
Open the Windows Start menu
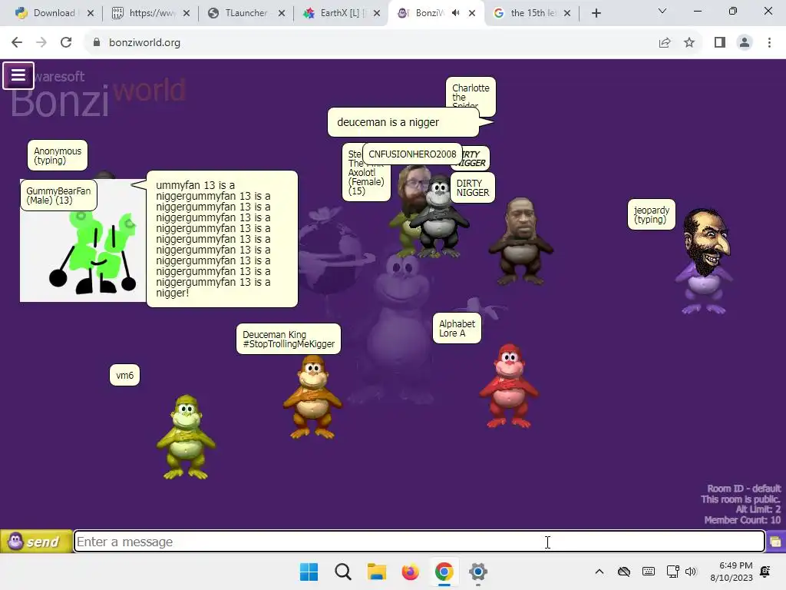pyautogui.click(x=309, y=572)
